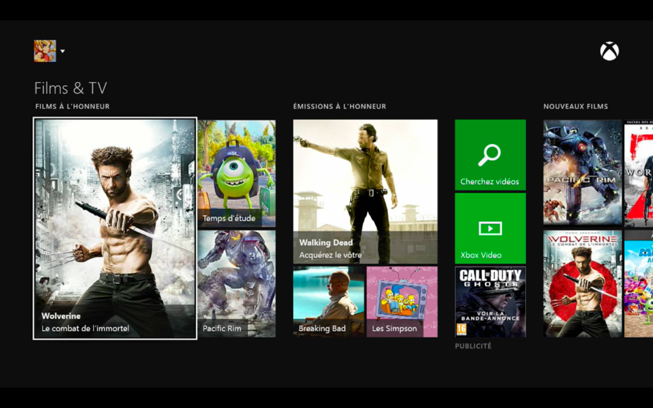Click the magnifying glass search icon
Screen dimensions: 653x408
click(x=489, y=155)
